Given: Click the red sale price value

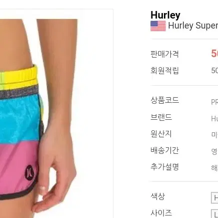Looking at the screenshot, I should pos(214,54).
